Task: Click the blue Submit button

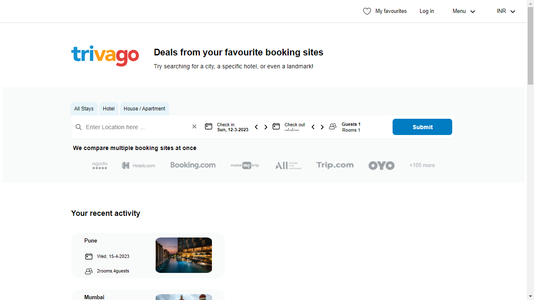Action: (x=422, y=127)
